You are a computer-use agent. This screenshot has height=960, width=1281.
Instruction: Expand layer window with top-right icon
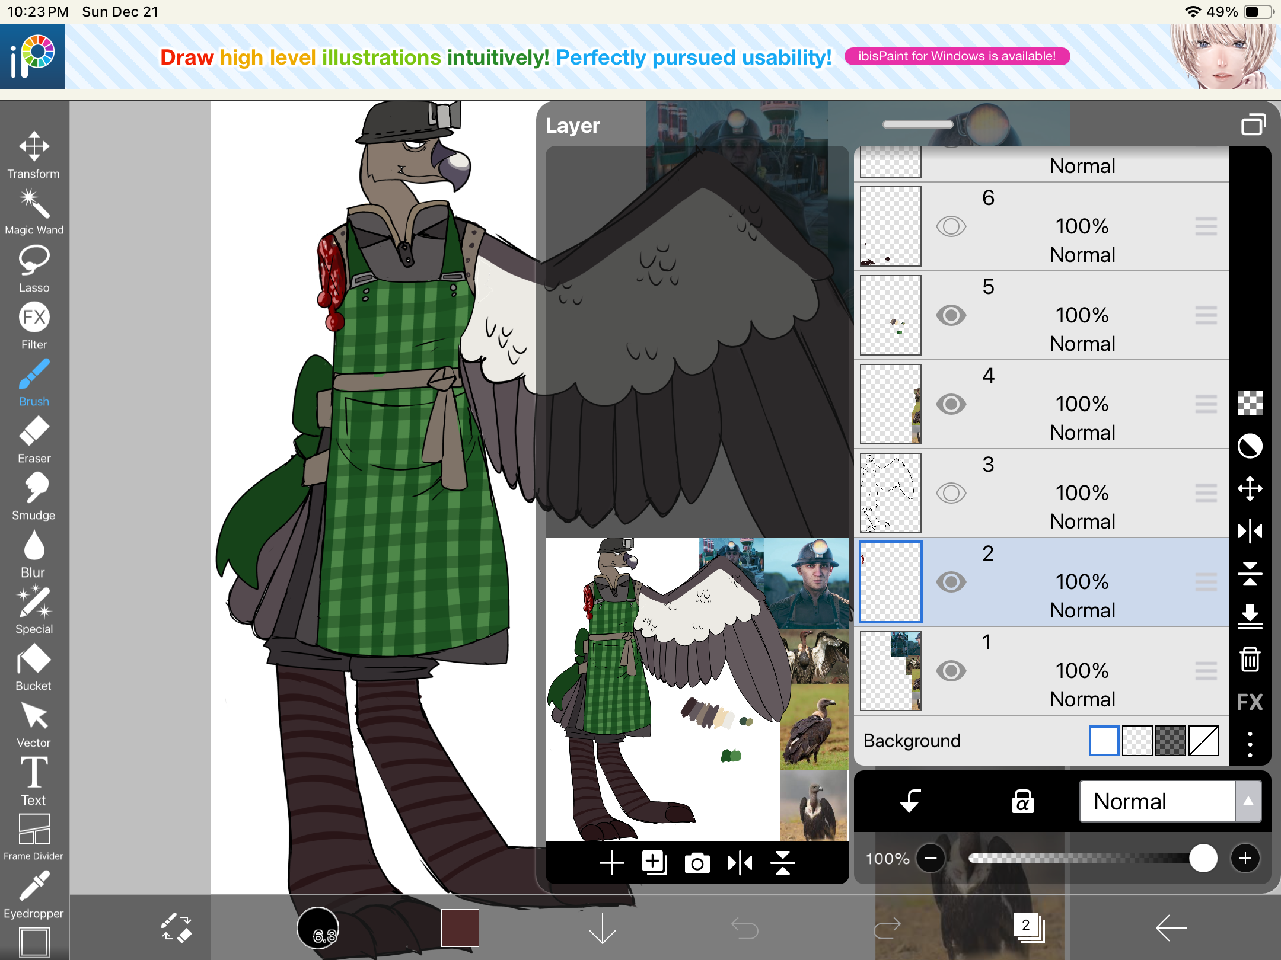point(1253,124)
